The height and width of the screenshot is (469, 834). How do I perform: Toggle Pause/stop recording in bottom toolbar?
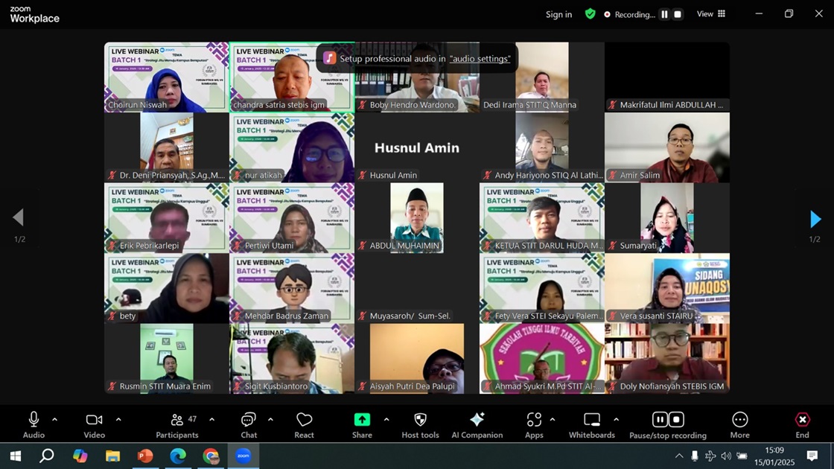click(667, 420)
